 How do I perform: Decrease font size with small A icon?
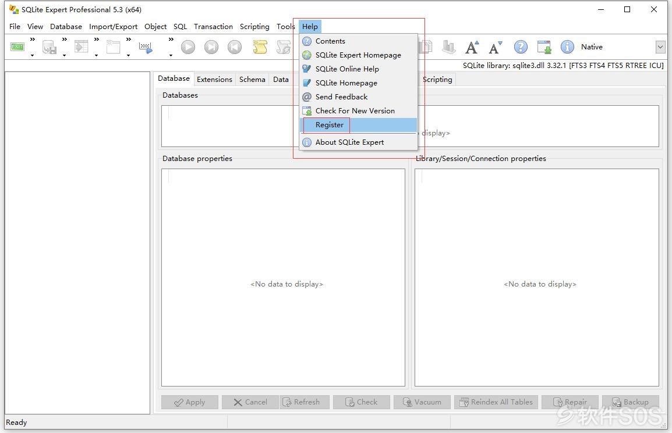tap(496, 47)
